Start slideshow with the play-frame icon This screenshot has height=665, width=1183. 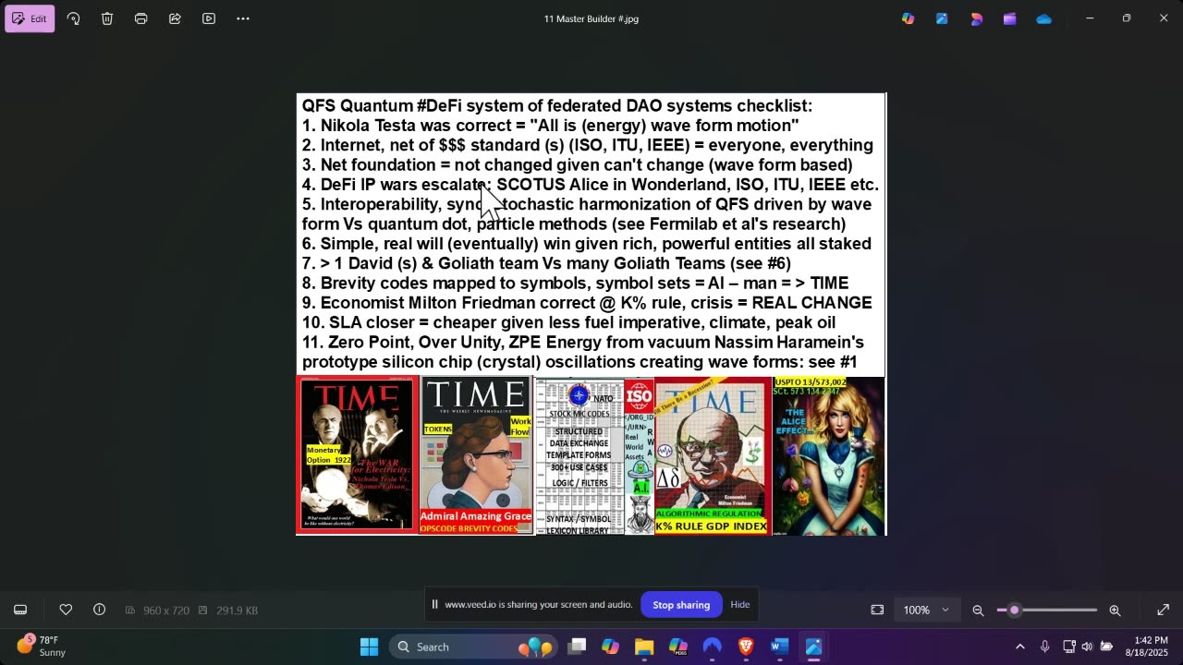(209, 18)
